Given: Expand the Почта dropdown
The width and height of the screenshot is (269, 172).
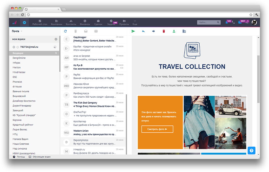Looking at the screenshot, I should coord(17,31).
